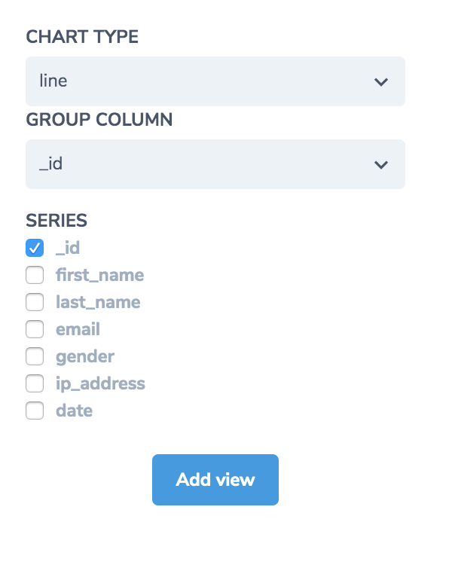This screenshot has height=574, width=452.
Task: Click the 'gender' label text under Series
Action: pos(85,356)
